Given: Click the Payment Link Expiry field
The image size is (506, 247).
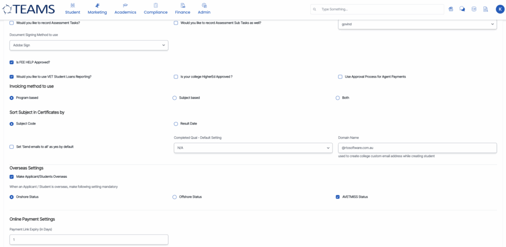Looking at the screenshot, I should click(x=89, y=240).
